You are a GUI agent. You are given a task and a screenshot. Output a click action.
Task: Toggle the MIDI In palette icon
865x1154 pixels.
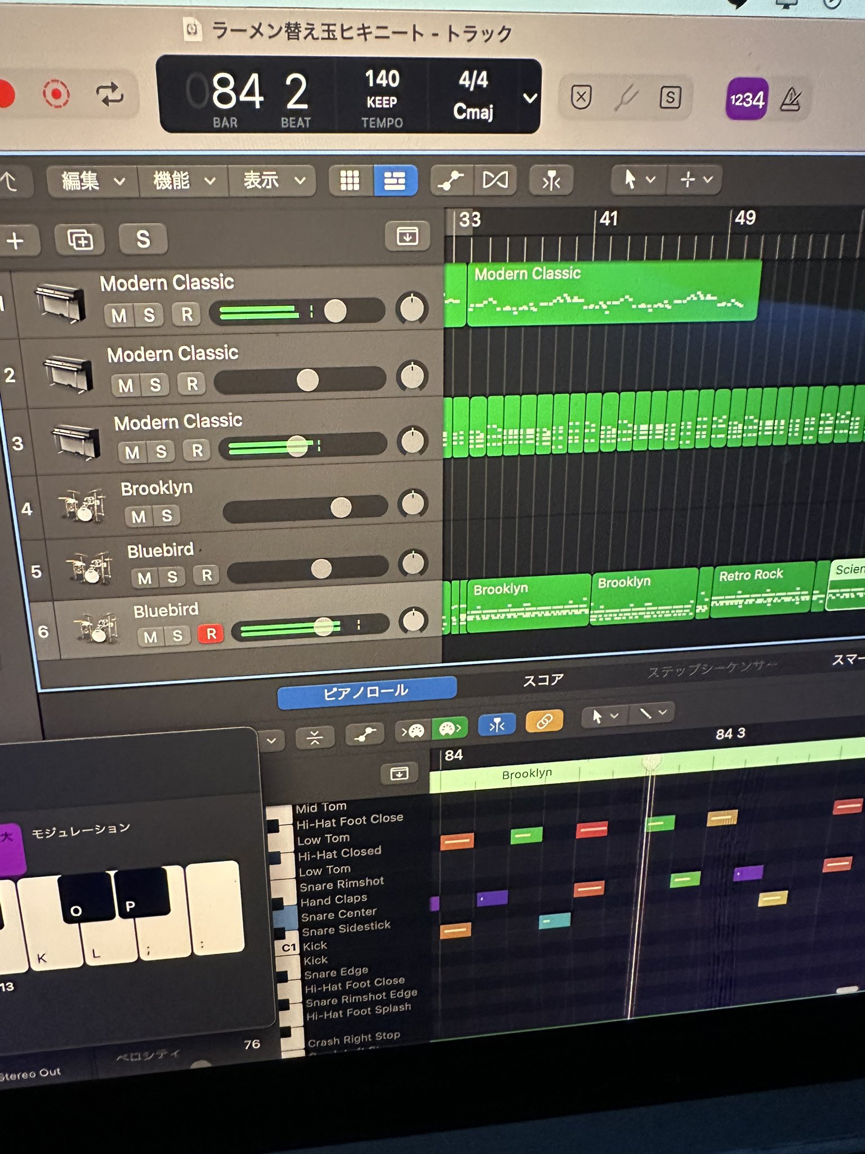click(413, 731)
